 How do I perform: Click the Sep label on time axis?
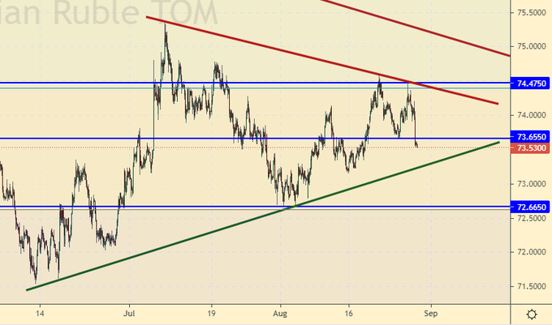[x=432, y=310]
